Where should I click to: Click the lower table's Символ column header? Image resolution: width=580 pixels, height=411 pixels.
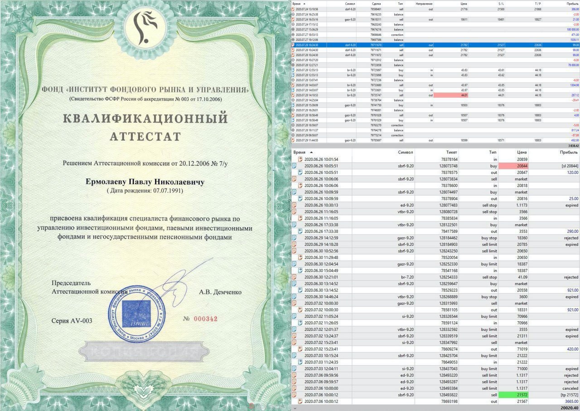pos(406,153)
